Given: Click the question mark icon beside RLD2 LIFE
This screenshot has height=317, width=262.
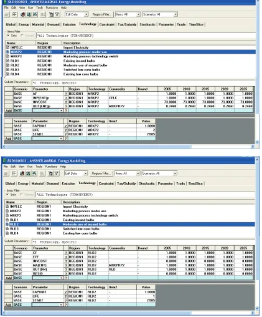Looking at the screenshot, I should coord(66,296).
